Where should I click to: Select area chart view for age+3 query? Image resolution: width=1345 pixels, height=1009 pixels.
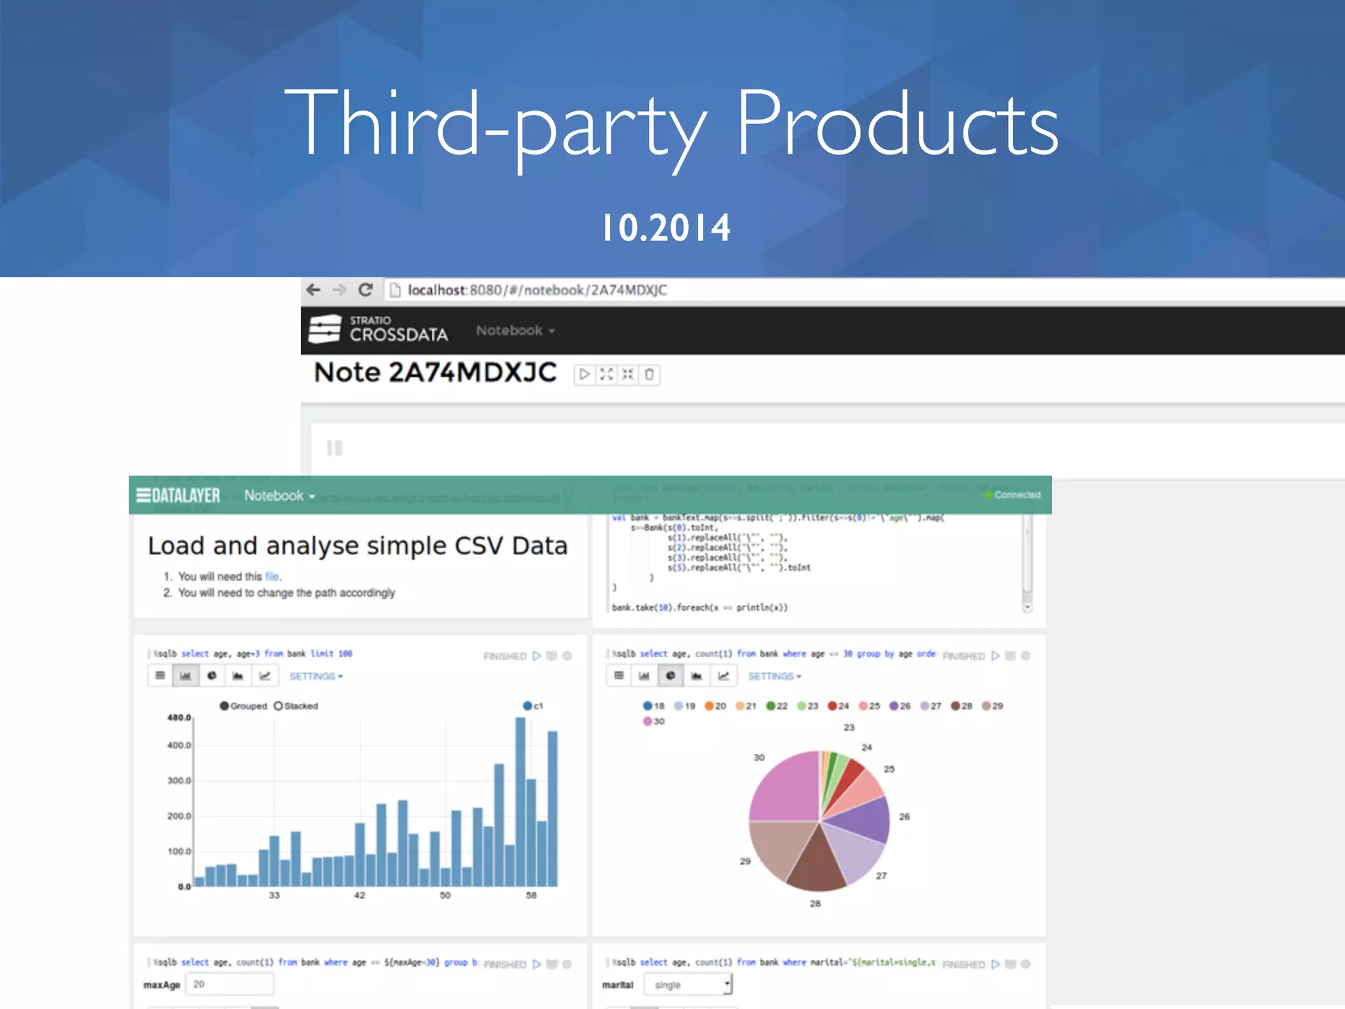(238, 675)
